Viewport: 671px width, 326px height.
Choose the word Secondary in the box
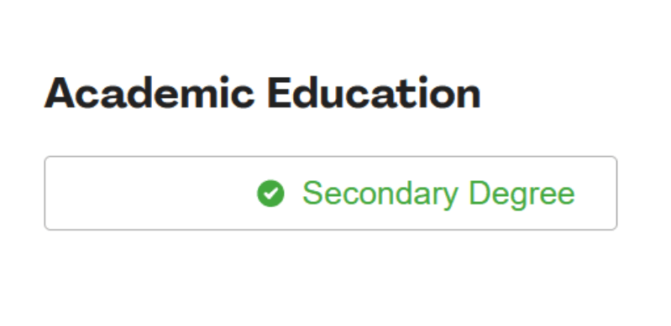coord(380,194)
